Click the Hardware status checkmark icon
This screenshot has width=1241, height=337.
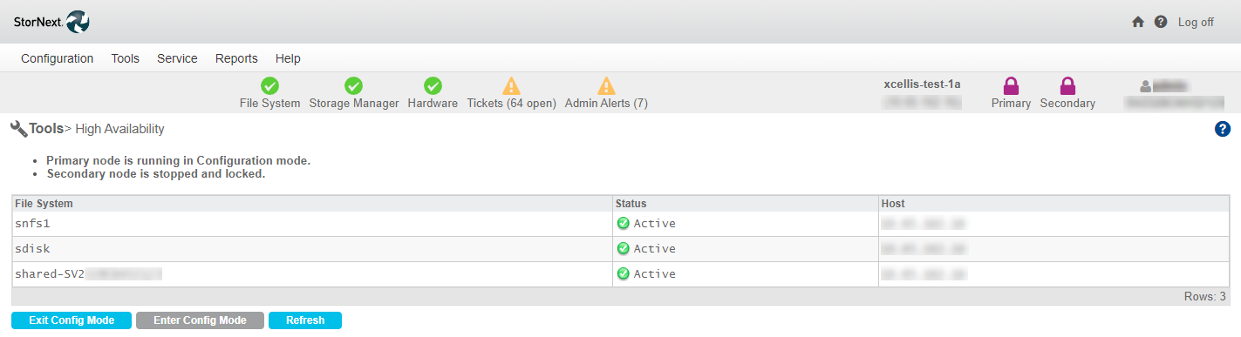[x=433, y=85]
